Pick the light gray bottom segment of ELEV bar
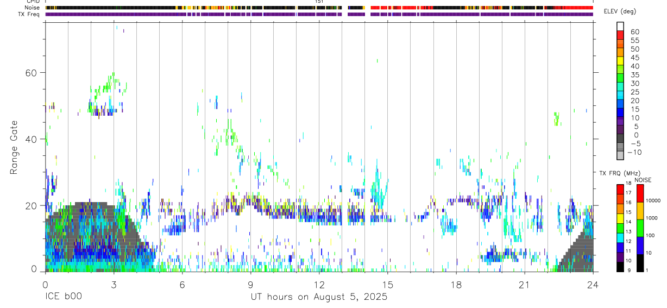The image size is (667, 308). pos(620,155)
